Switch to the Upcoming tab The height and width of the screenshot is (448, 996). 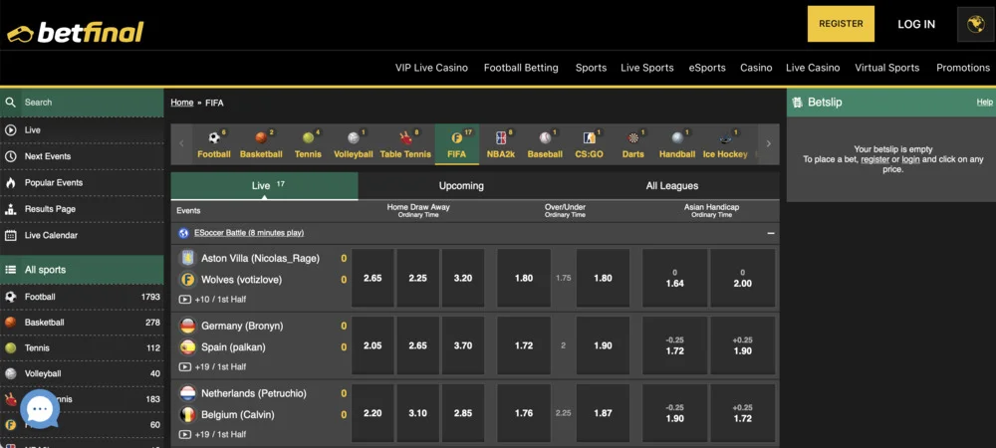(461, 186)
